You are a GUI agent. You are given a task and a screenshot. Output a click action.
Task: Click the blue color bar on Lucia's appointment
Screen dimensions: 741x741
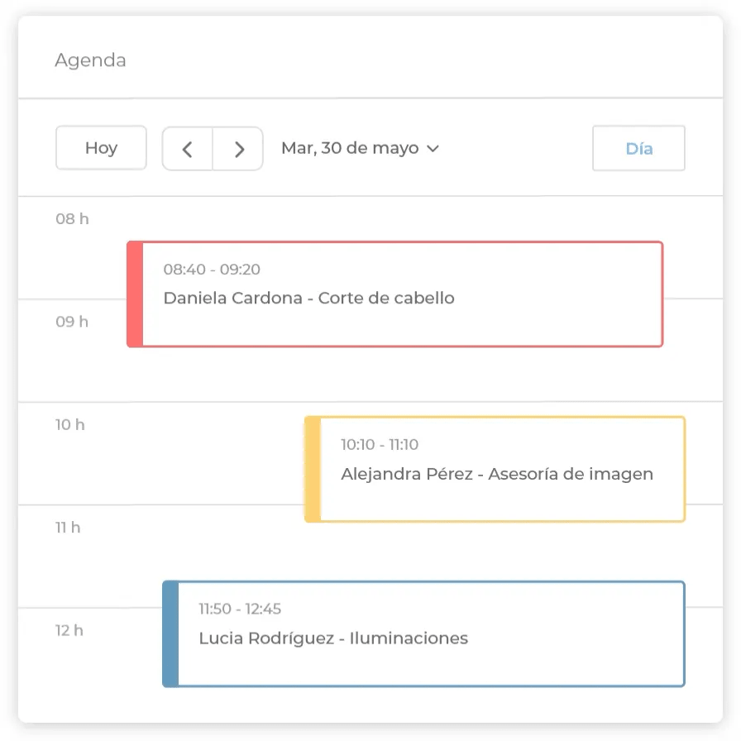tap(169, 633)
